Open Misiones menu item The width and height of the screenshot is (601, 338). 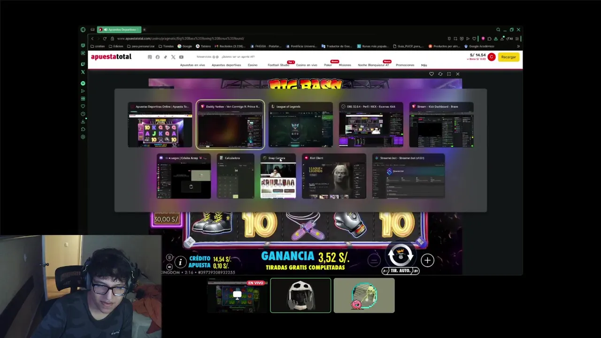point(345,65)
